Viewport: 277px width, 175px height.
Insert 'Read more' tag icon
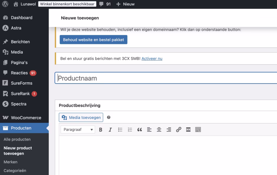click(188, 129)
